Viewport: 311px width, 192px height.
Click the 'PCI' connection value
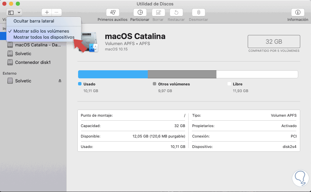(294, 136)
